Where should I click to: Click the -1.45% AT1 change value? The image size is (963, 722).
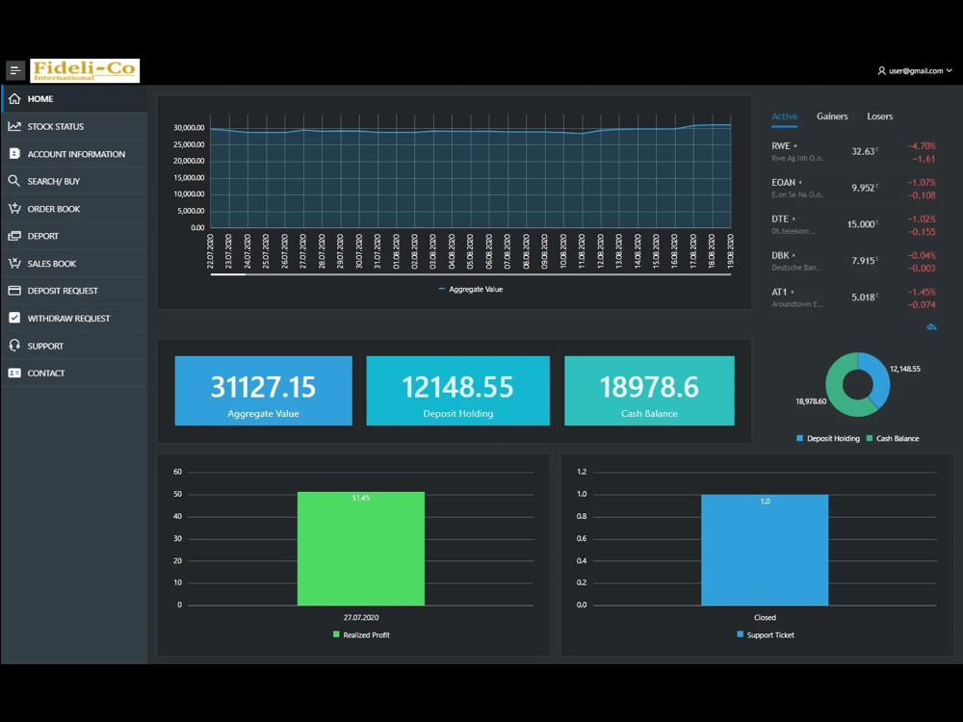pyautogui.click(x=922, y=293)
